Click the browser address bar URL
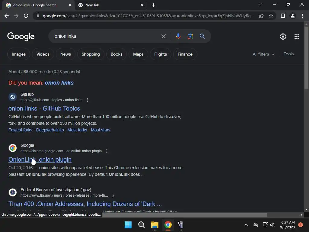 [148, 16]
